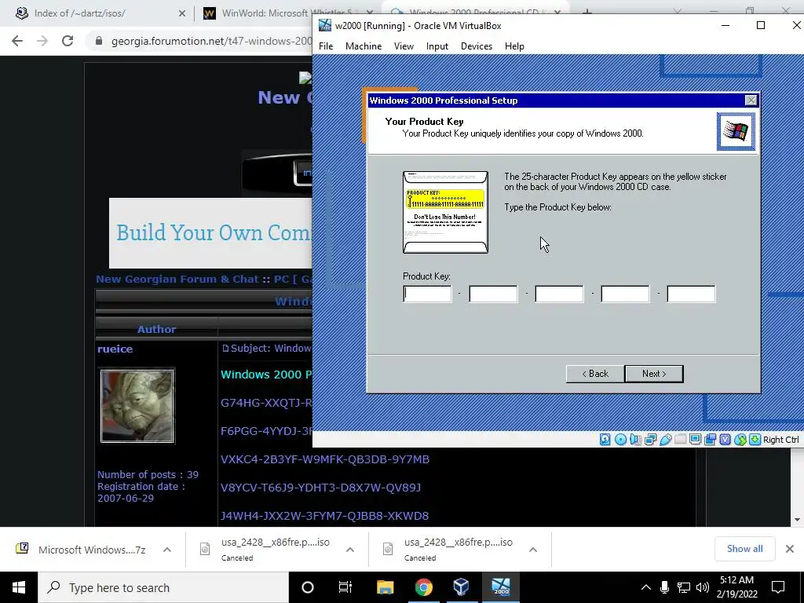Open VirtualBox File menu
The width and height of the screenshot is (804, 603).
tap(326, 46)
